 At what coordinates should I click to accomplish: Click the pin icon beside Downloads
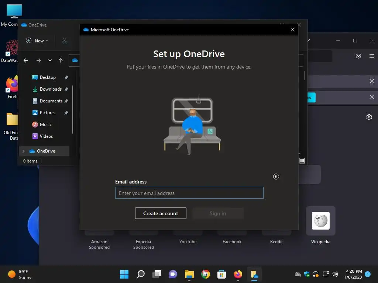pos(66,89)
